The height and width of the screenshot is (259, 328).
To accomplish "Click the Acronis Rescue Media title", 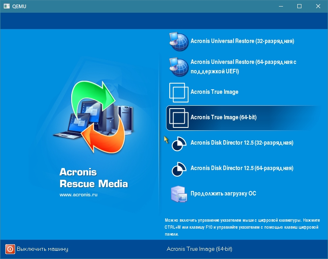I will click(x=94, y=178).
